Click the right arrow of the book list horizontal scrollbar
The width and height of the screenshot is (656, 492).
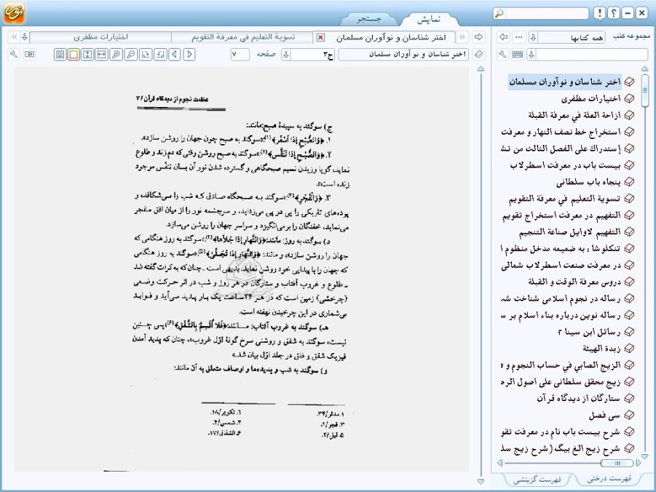point(639,463)
